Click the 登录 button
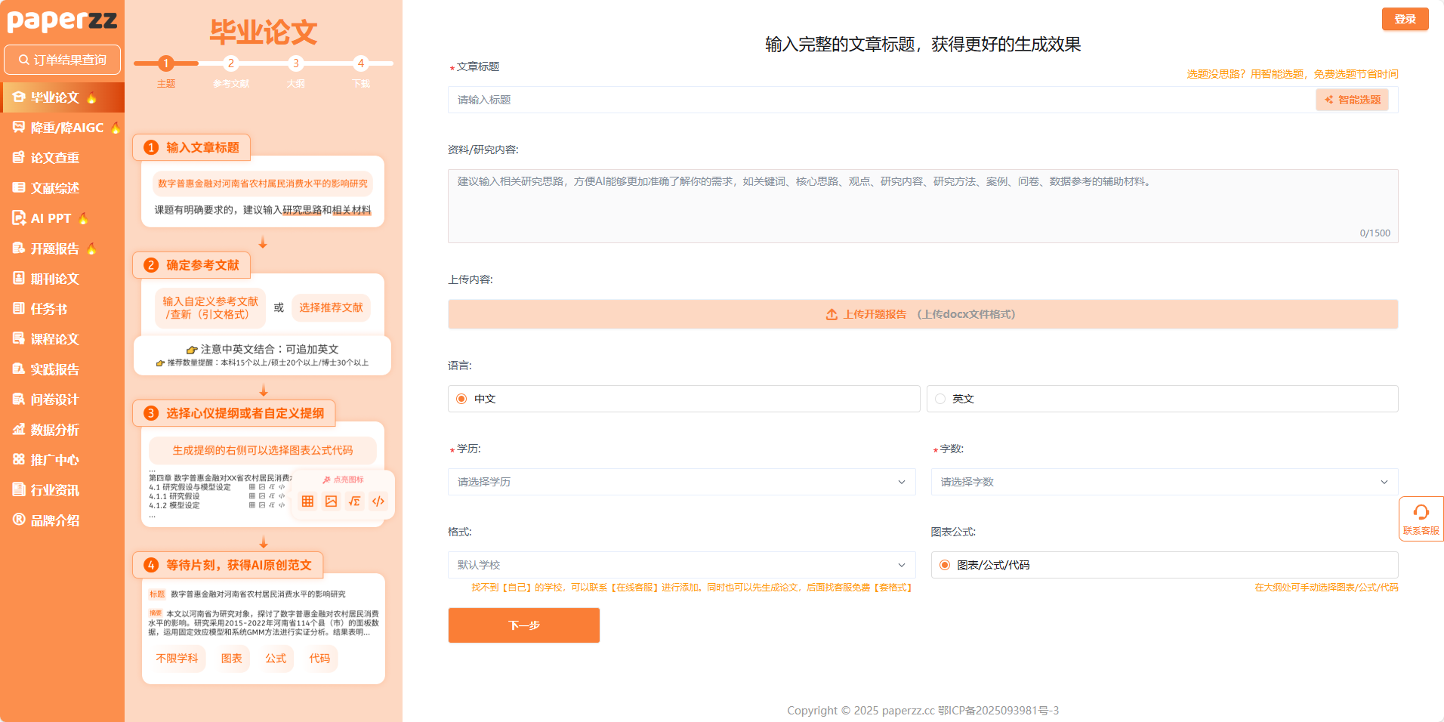This screenshot has height=722, width=1444. pos(1405,19)
